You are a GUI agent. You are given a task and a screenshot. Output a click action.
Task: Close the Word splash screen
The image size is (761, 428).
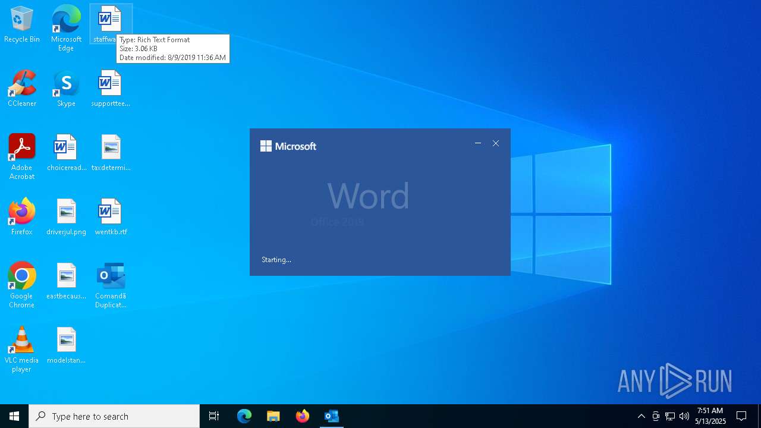496,143
